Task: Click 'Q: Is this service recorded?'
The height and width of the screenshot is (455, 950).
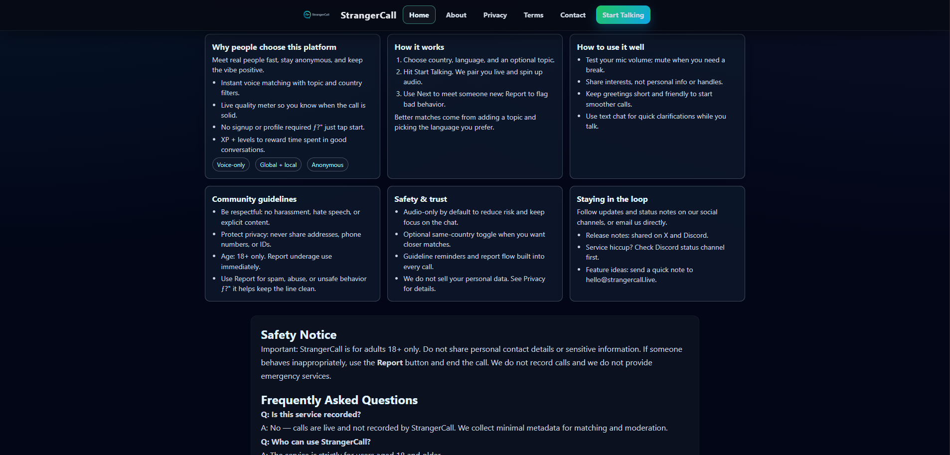Action: [x=311, y=415]
